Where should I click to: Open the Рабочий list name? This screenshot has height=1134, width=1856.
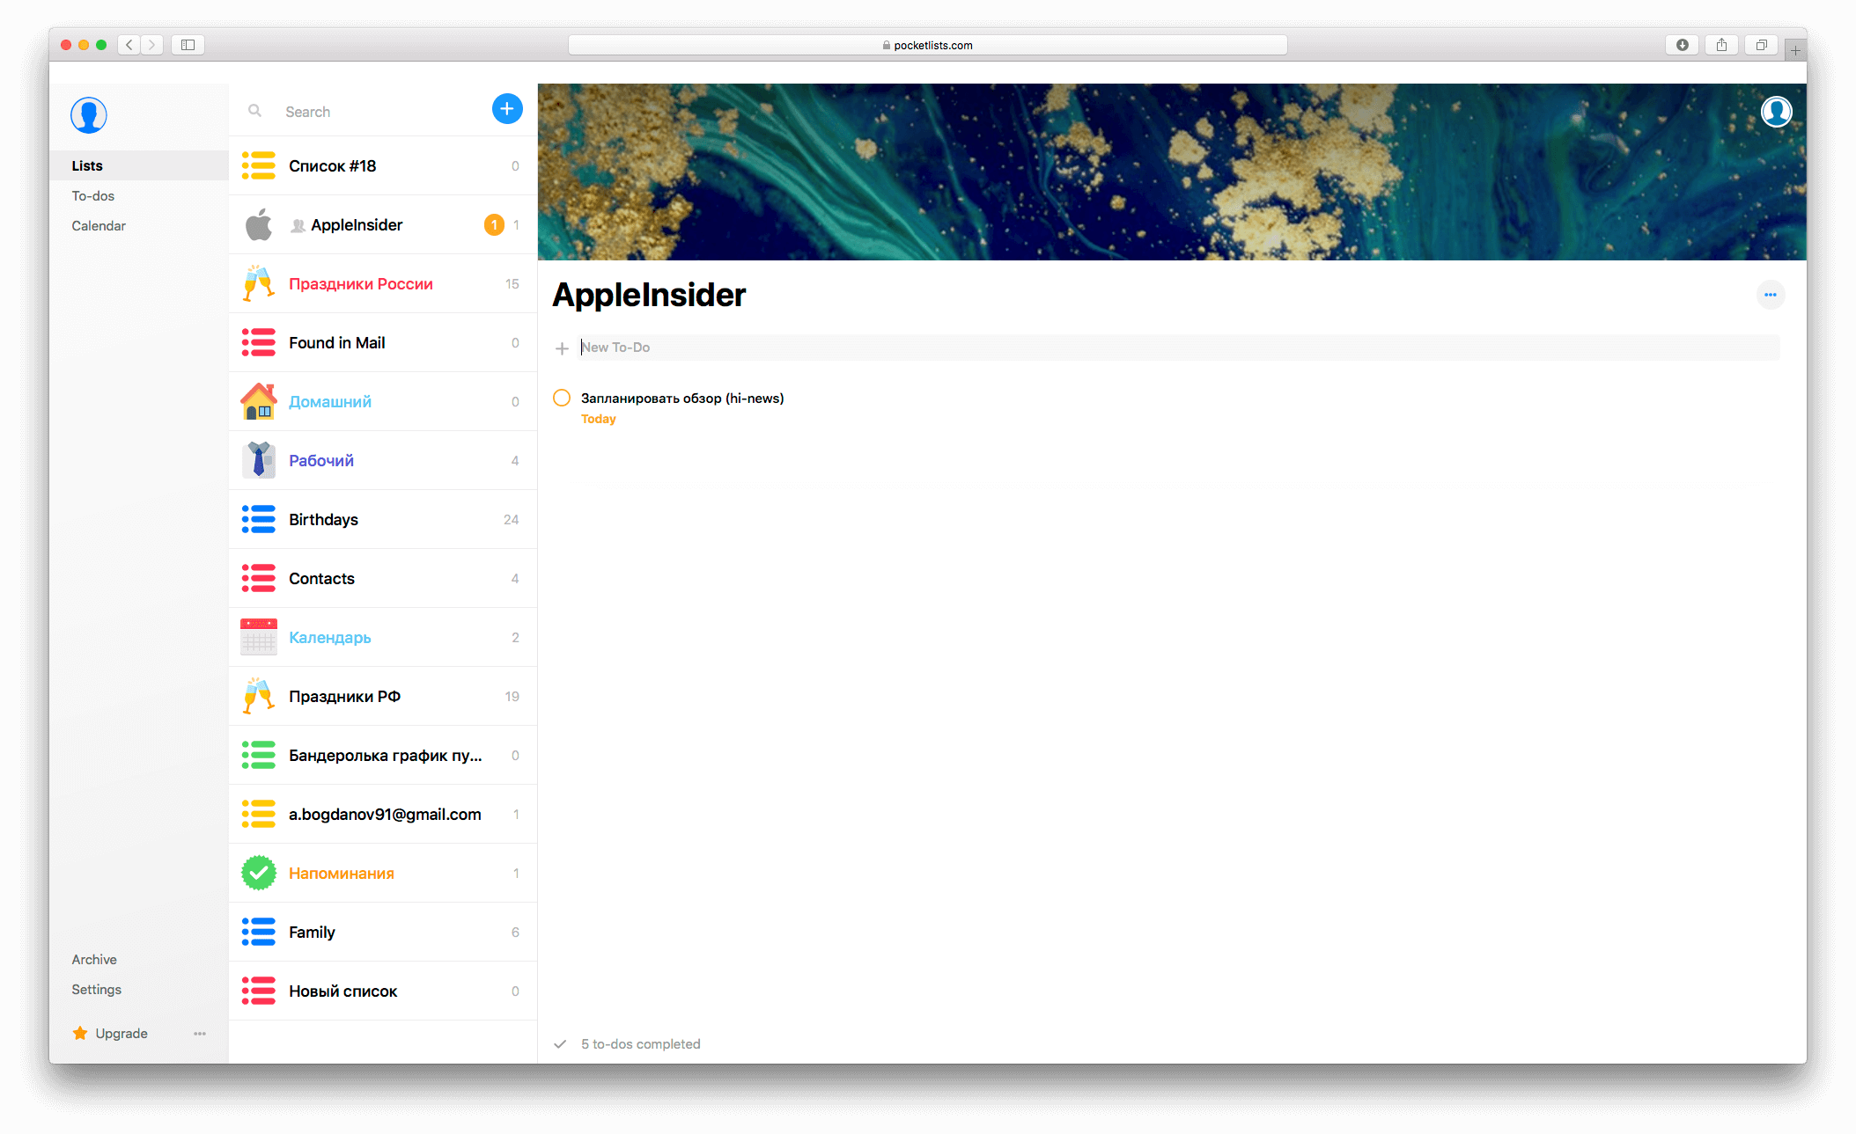[x=321, y=460]
